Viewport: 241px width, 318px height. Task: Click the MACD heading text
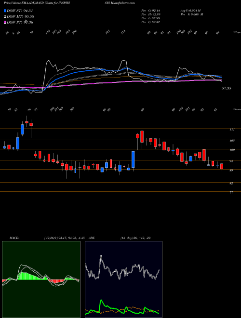pos(14,238)
